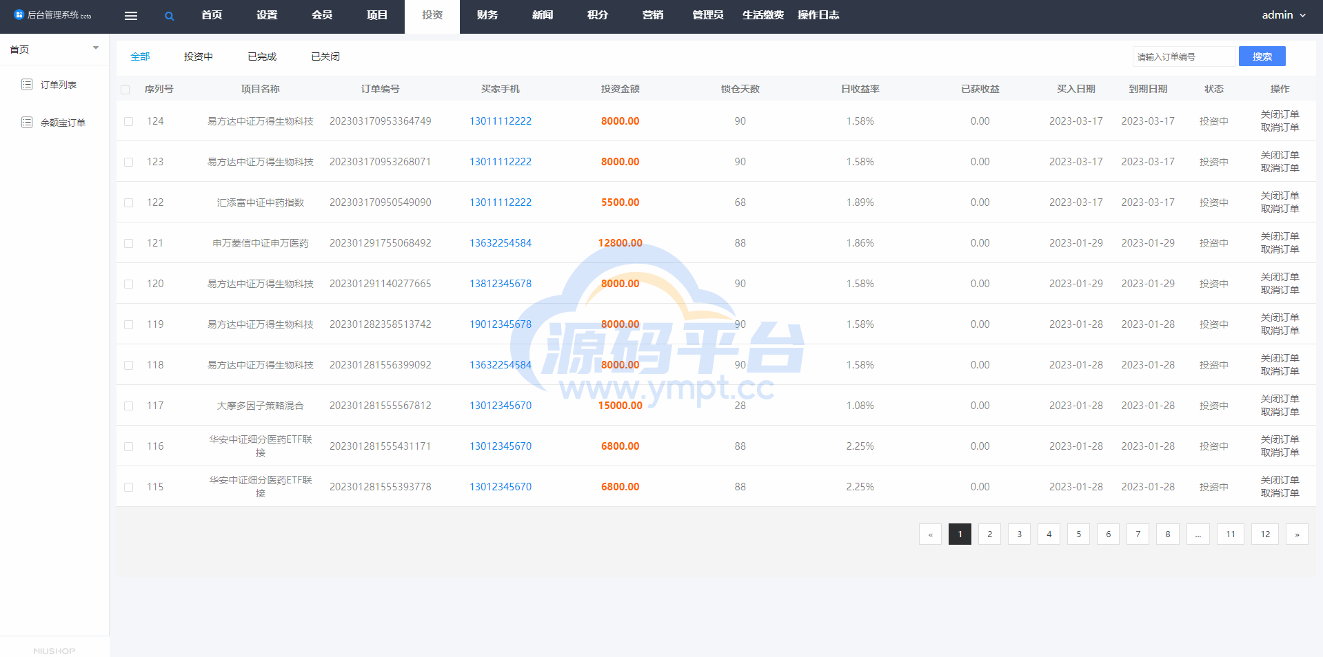Go to page 2
This screenshot has width=1323, height=657.
pos(989,534)
